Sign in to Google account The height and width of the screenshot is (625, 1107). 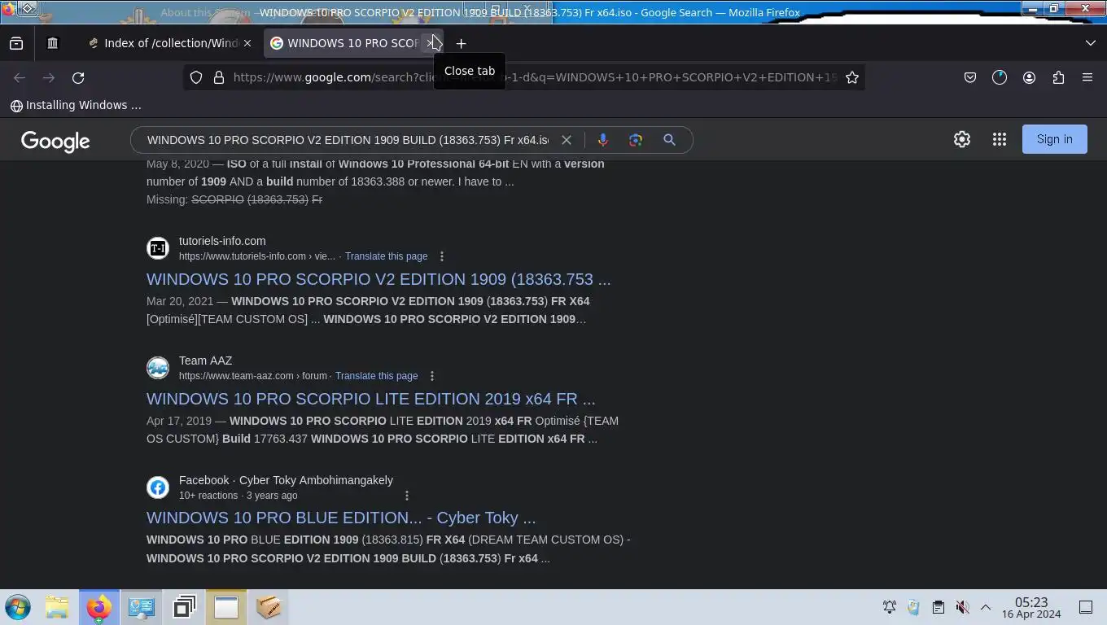1055,139
